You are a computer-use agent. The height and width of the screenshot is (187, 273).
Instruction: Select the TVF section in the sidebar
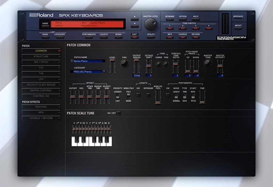pyautogui.click(x=41, y=68)
